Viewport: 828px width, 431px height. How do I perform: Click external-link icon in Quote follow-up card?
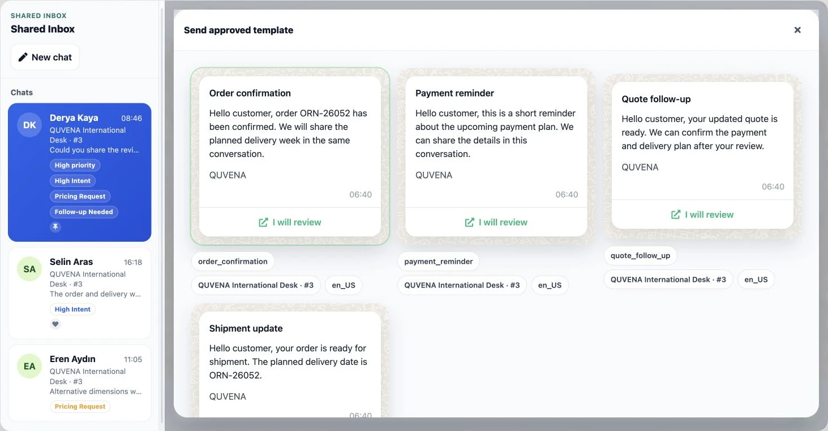[676, 215]
